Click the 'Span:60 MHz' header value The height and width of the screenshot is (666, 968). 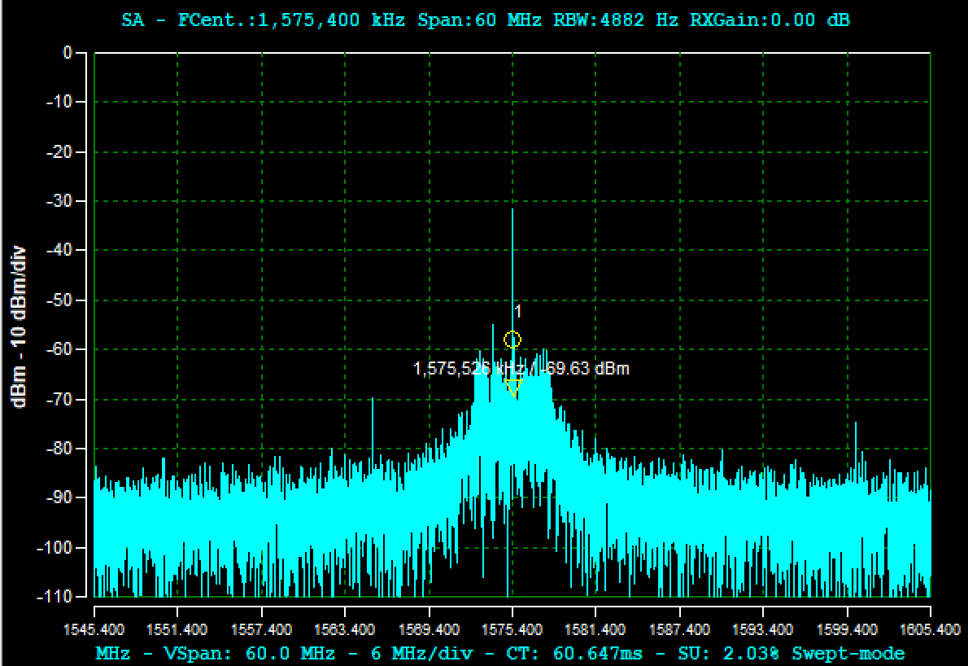[480, 20]
